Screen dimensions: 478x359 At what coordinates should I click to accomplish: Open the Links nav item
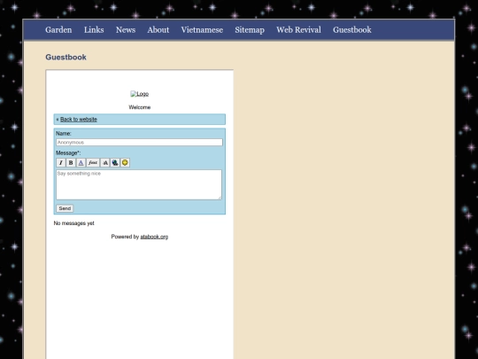click(x=94, y=30)
